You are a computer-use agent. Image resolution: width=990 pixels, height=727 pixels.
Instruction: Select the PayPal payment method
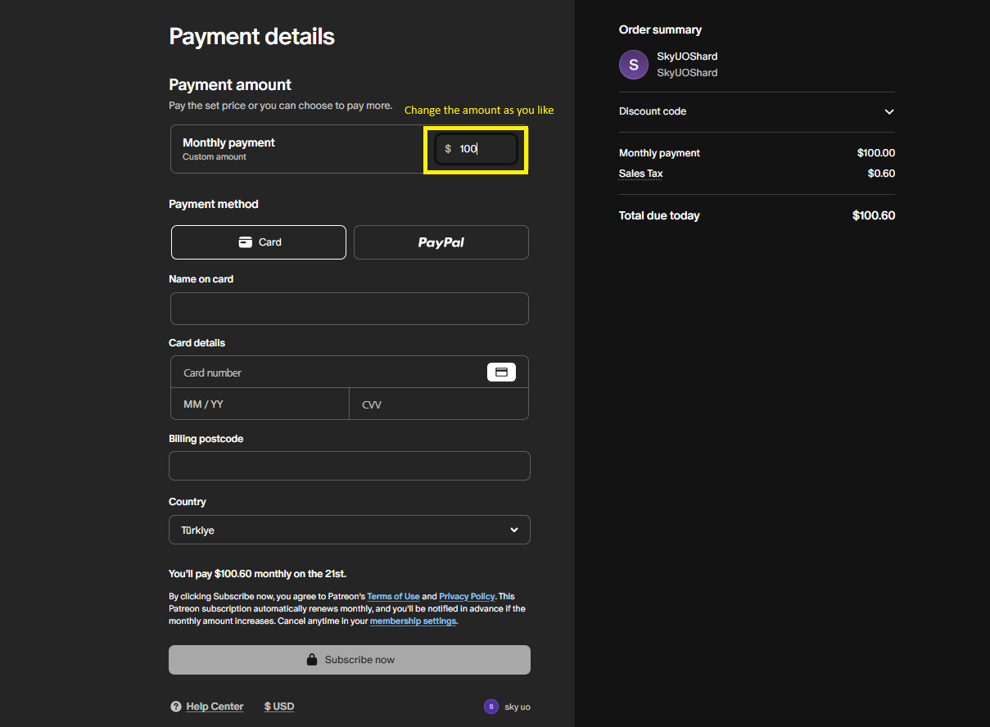(441, 242)
